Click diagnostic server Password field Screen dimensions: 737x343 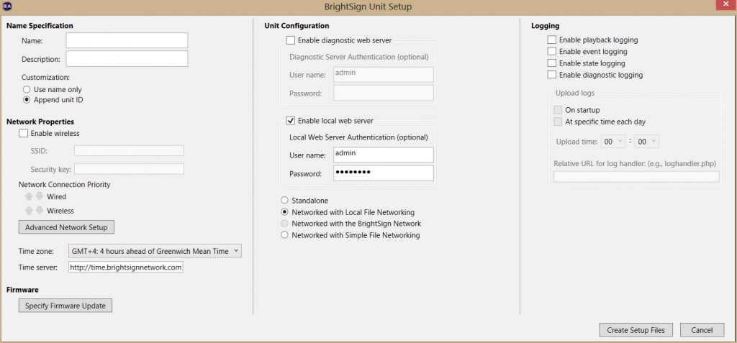[x=384, y=93]
